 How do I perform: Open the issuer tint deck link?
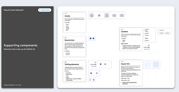[x=130, y=83]
